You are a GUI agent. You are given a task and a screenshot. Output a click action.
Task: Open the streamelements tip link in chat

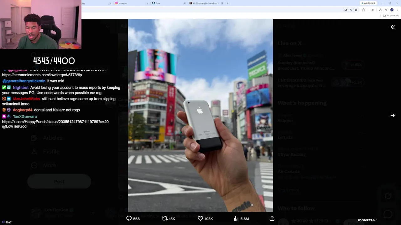[42, 75]
